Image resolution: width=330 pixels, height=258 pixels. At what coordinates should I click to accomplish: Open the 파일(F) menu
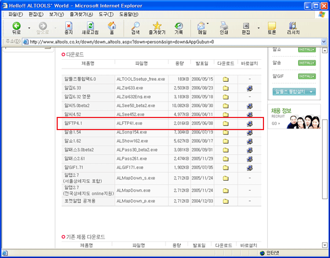coord(15,14)
